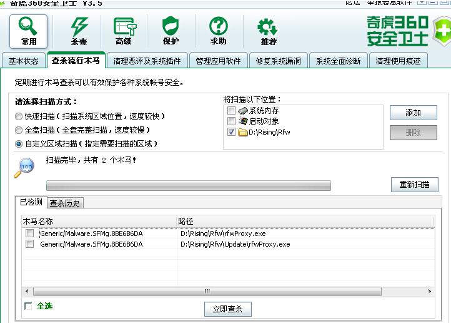Switch to 基本状态 tab
This screenshot has height=323, width=451.
click(23, 61)
